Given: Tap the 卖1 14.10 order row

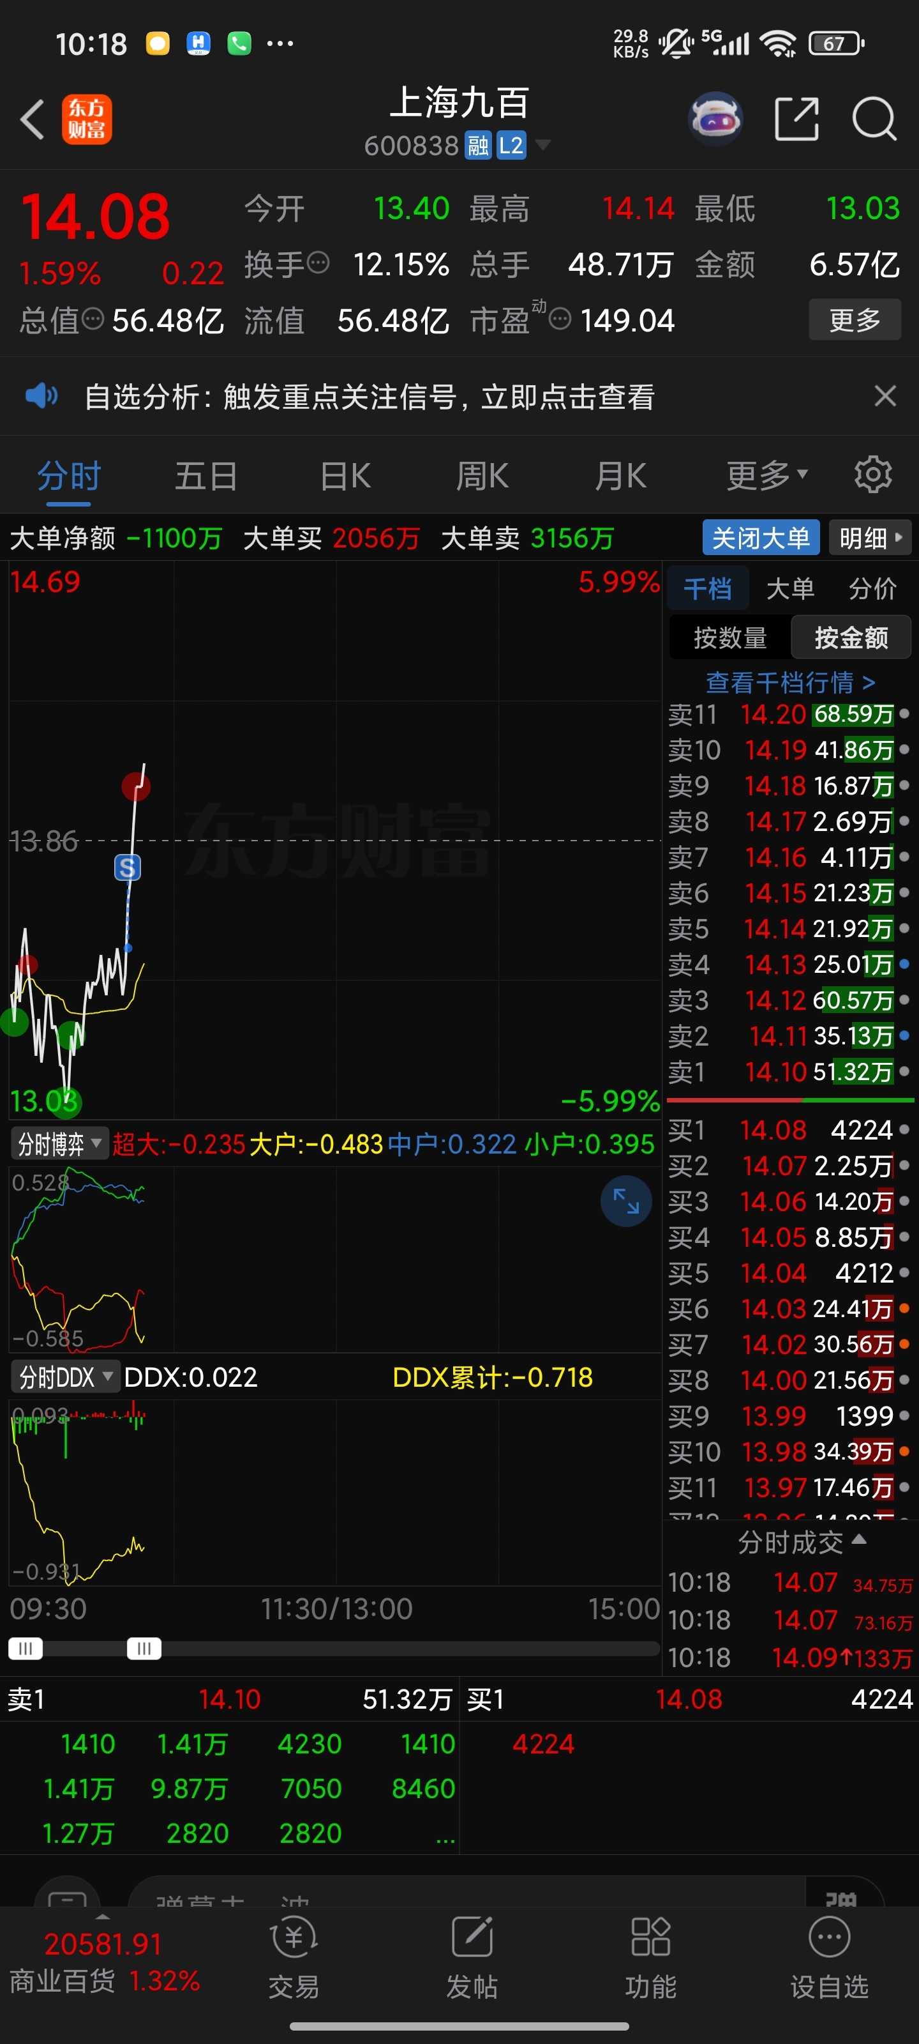Looking at the screenshot, I should tap(789, 1071).
